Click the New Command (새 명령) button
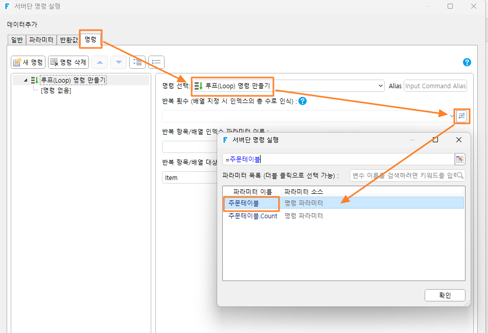 point(28,62)
